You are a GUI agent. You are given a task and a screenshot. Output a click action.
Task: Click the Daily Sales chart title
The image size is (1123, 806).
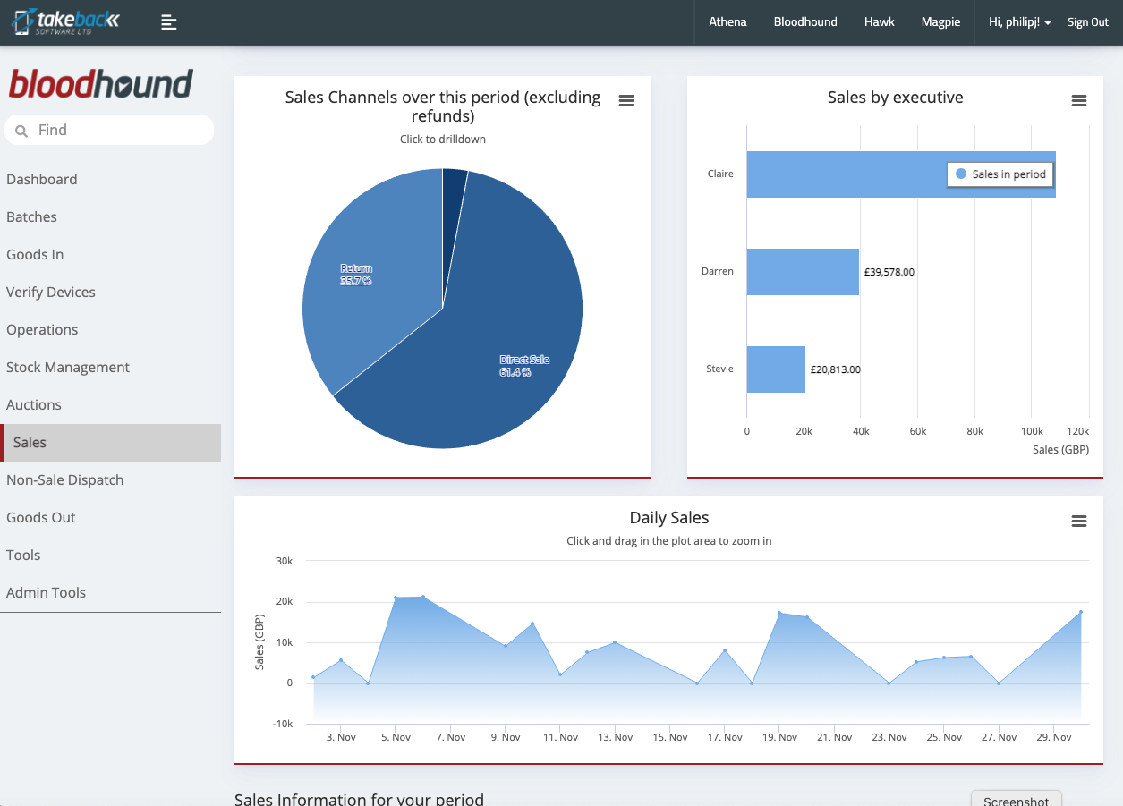tap(669, 517)
